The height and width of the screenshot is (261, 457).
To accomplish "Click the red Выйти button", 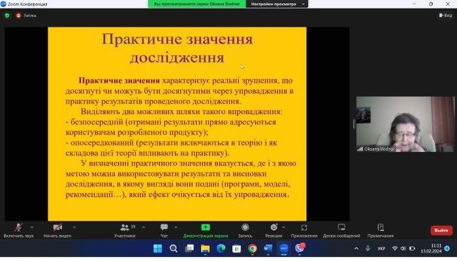I will pos(441,230).
